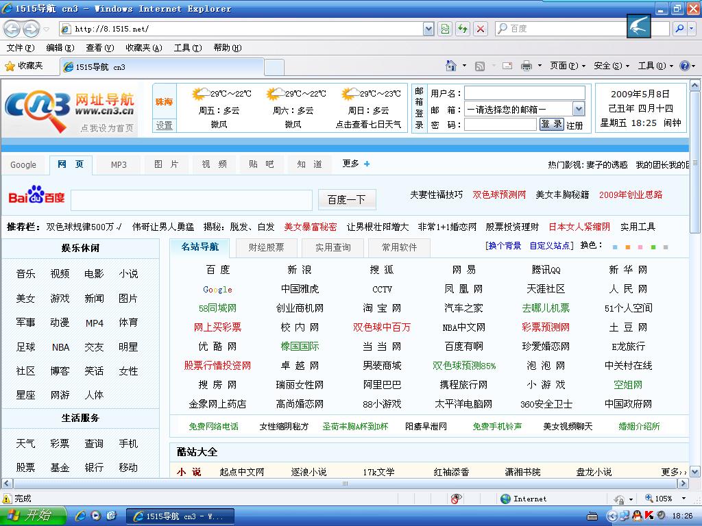This screenshot has height=526, width=702.
Task: Open the 请选择您的邮箱 mailbox dropdown
Action: [578, 109]
